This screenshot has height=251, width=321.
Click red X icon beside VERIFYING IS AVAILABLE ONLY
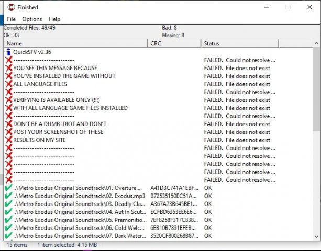pos(8,100)
